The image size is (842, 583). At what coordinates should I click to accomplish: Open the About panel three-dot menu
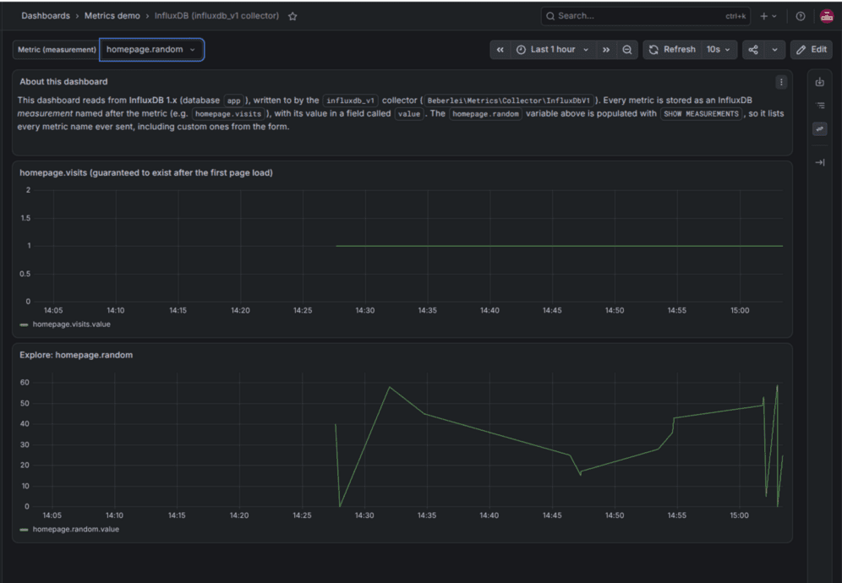781,82
